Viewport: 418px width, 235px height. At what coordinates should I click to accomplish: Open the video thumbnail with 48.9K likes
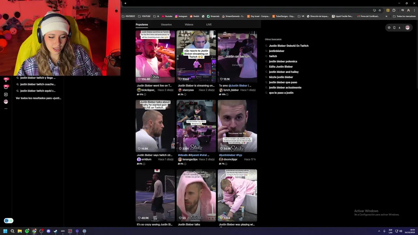155,196
